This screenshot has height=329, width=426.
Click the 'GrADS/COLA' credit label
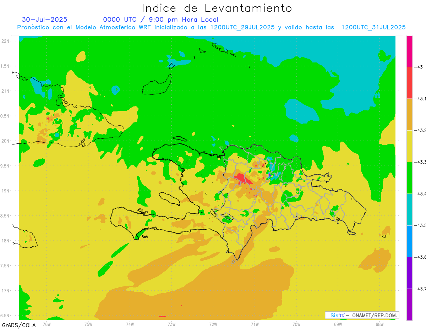(19, 325)
